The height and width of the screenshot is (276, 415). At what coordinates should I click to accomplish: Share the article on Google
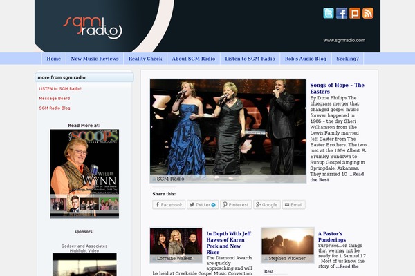pyautogui.click(x=267, y=205)
